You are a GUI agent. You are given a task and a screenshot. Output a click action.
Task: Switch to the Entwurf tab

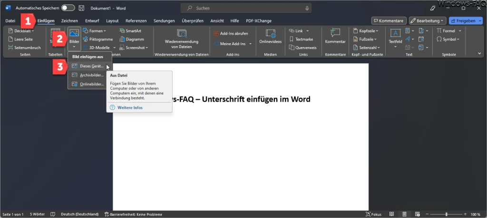92,21
